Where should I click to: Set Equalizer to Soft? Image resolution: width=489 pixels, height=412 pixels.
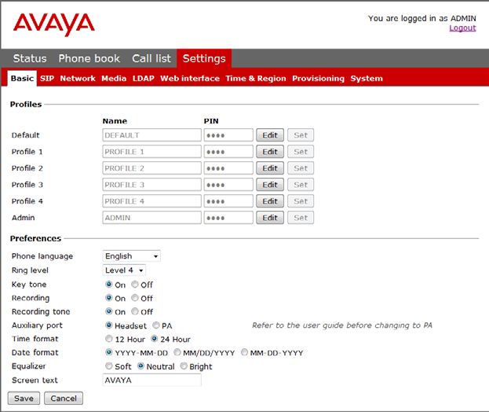[x=109, y=366]
